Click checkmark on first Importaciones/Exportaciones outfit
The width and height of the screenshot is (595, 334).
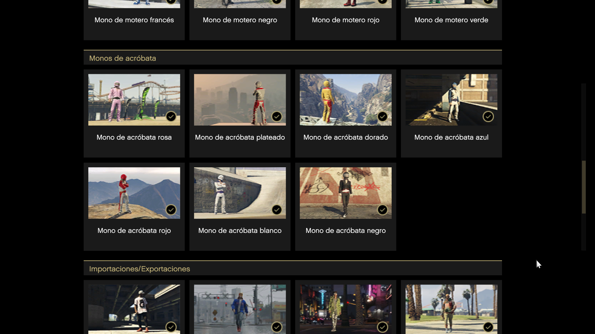tap(171, 327)
